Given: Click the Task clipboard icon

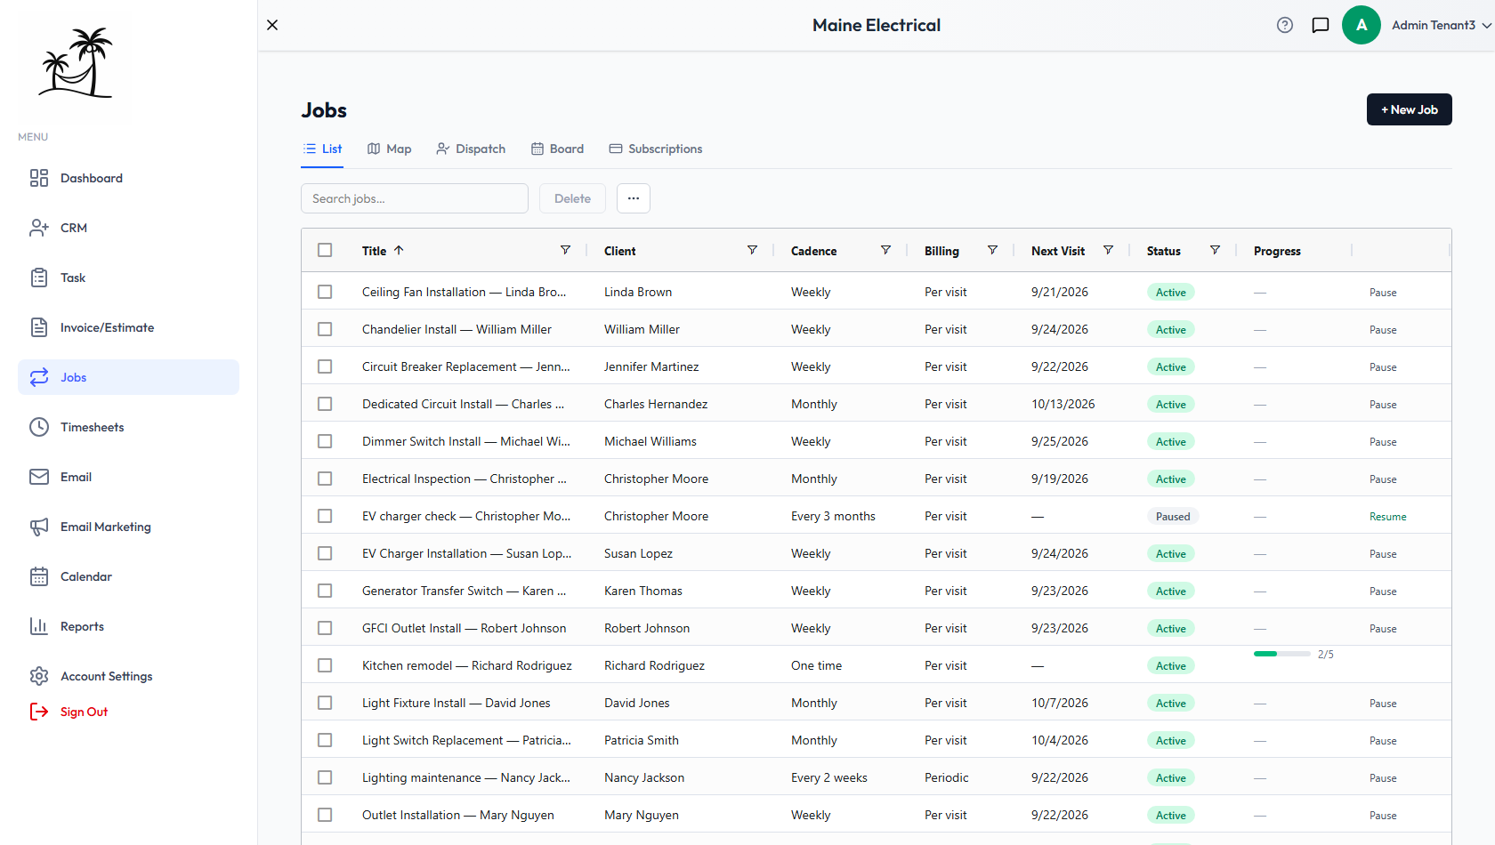Looking at the screenshot, I should [x=39, y=278].
